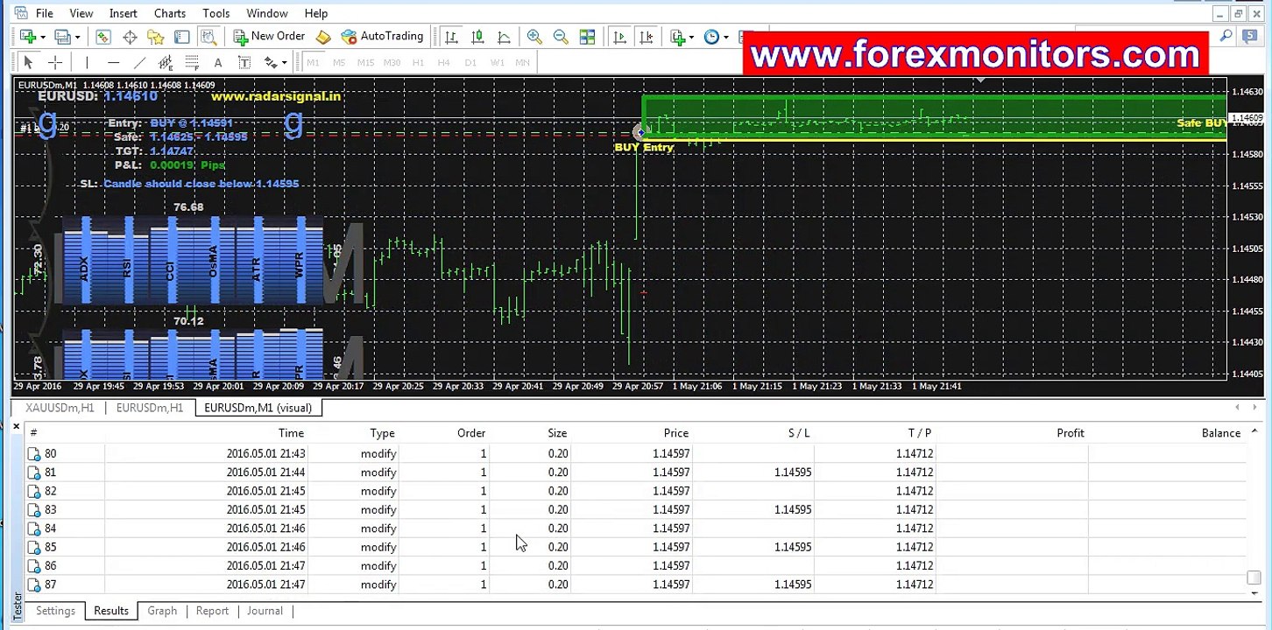Select results row number 84
The height and width of the screenshot is (630, 1272).
tap(636, 528)
